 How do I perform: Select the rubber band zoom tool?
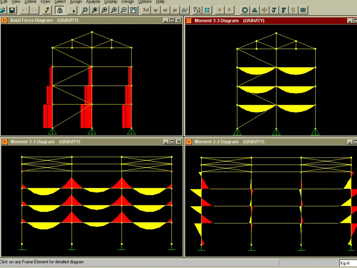coord(85,10)
